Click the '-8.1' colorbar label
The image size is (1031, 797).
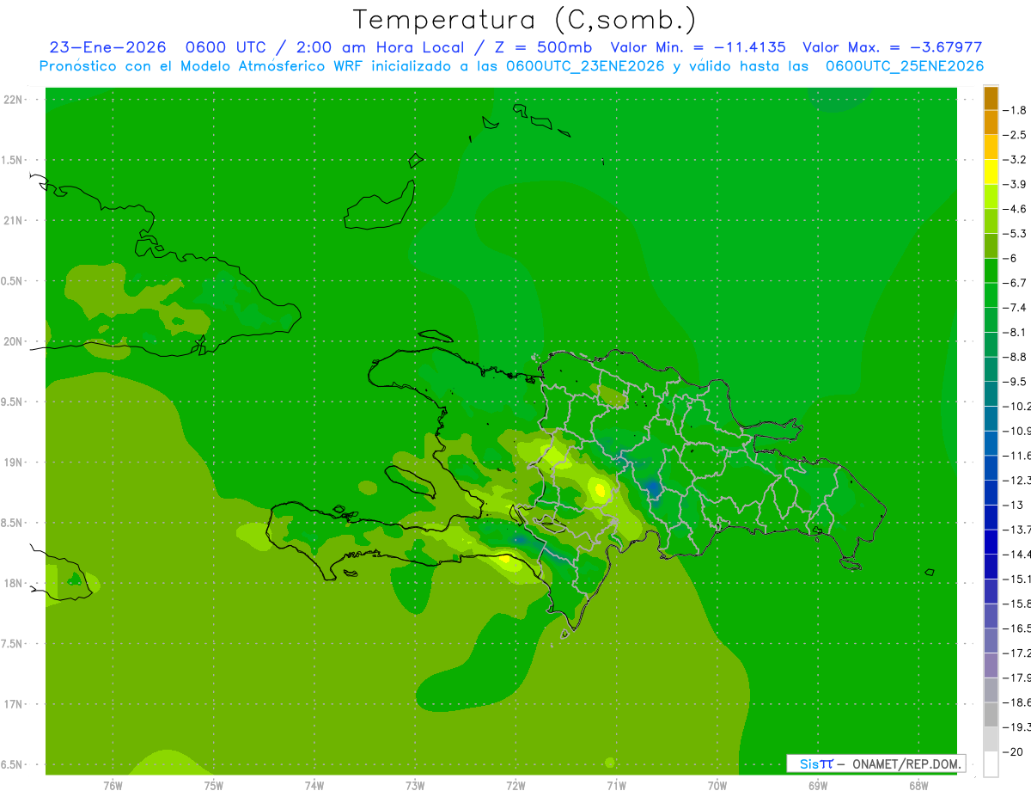pyautogui.click(x=1016, y=332)
